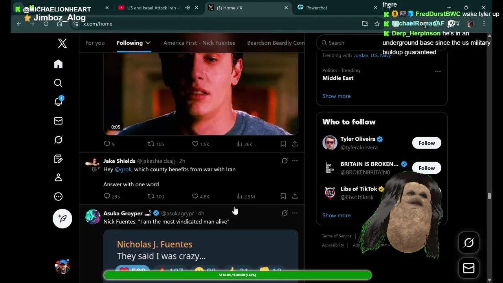View analytics of post with 26K views
This screenshot has height=283, width=503.
tap(244, 144)
